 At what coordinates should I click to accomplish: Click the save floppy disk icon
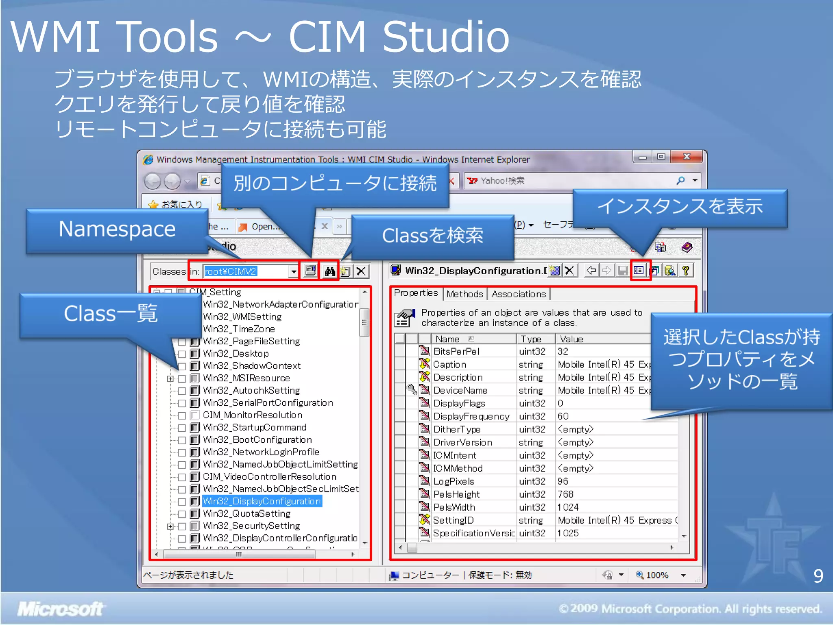tap(622, 271)
